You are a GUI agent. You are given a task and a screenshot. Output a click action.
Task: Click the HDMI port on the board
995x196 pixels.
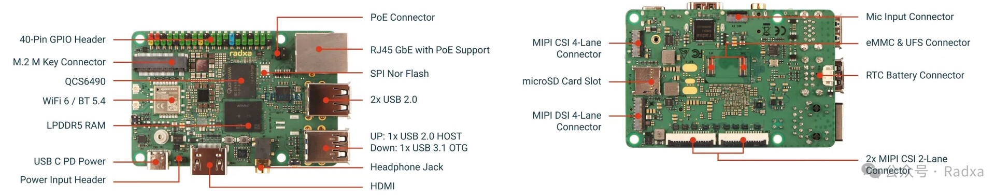click(209, 160)
